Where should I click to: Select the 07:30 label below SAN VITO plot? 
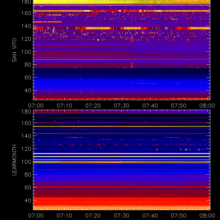[x=122, y=106]
